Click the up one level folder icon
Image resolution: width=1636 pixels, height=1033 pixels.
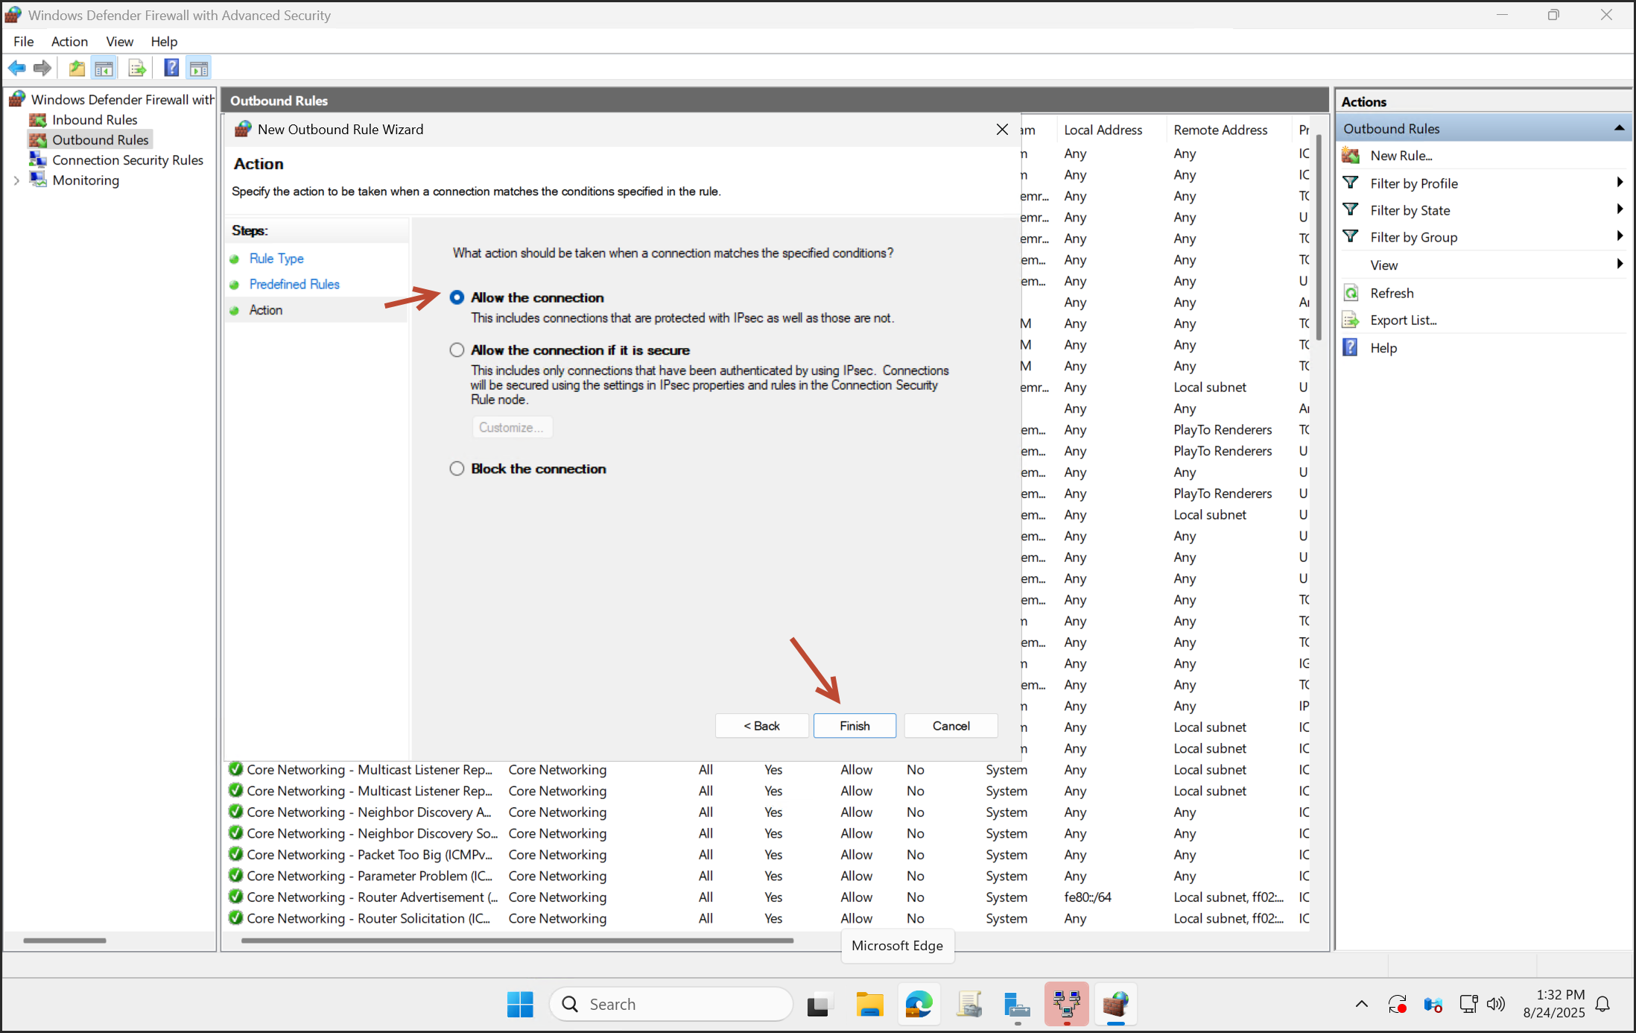click(x=76, y=69)
